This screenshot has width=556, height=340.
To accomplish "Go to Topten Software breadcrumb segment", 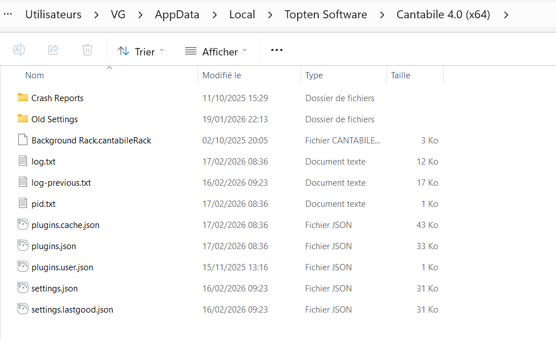I will click(x=326, y=15).
